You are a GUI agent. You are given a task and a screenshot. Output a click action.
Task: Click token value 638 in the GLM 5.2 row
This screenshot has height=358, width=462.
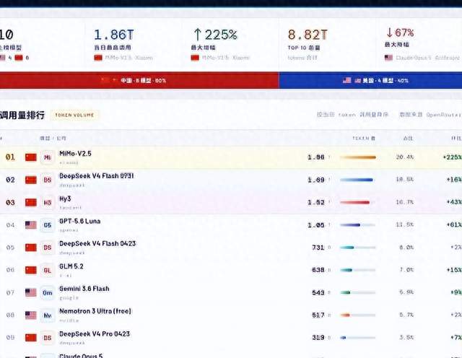pyautogui.click(x=318, y=270)
